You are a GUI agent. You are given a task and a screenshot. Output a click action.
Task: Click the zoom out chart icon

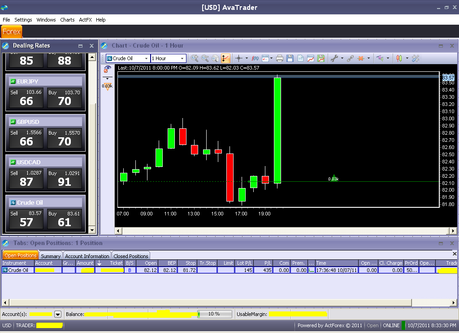(x=205, y=58)
